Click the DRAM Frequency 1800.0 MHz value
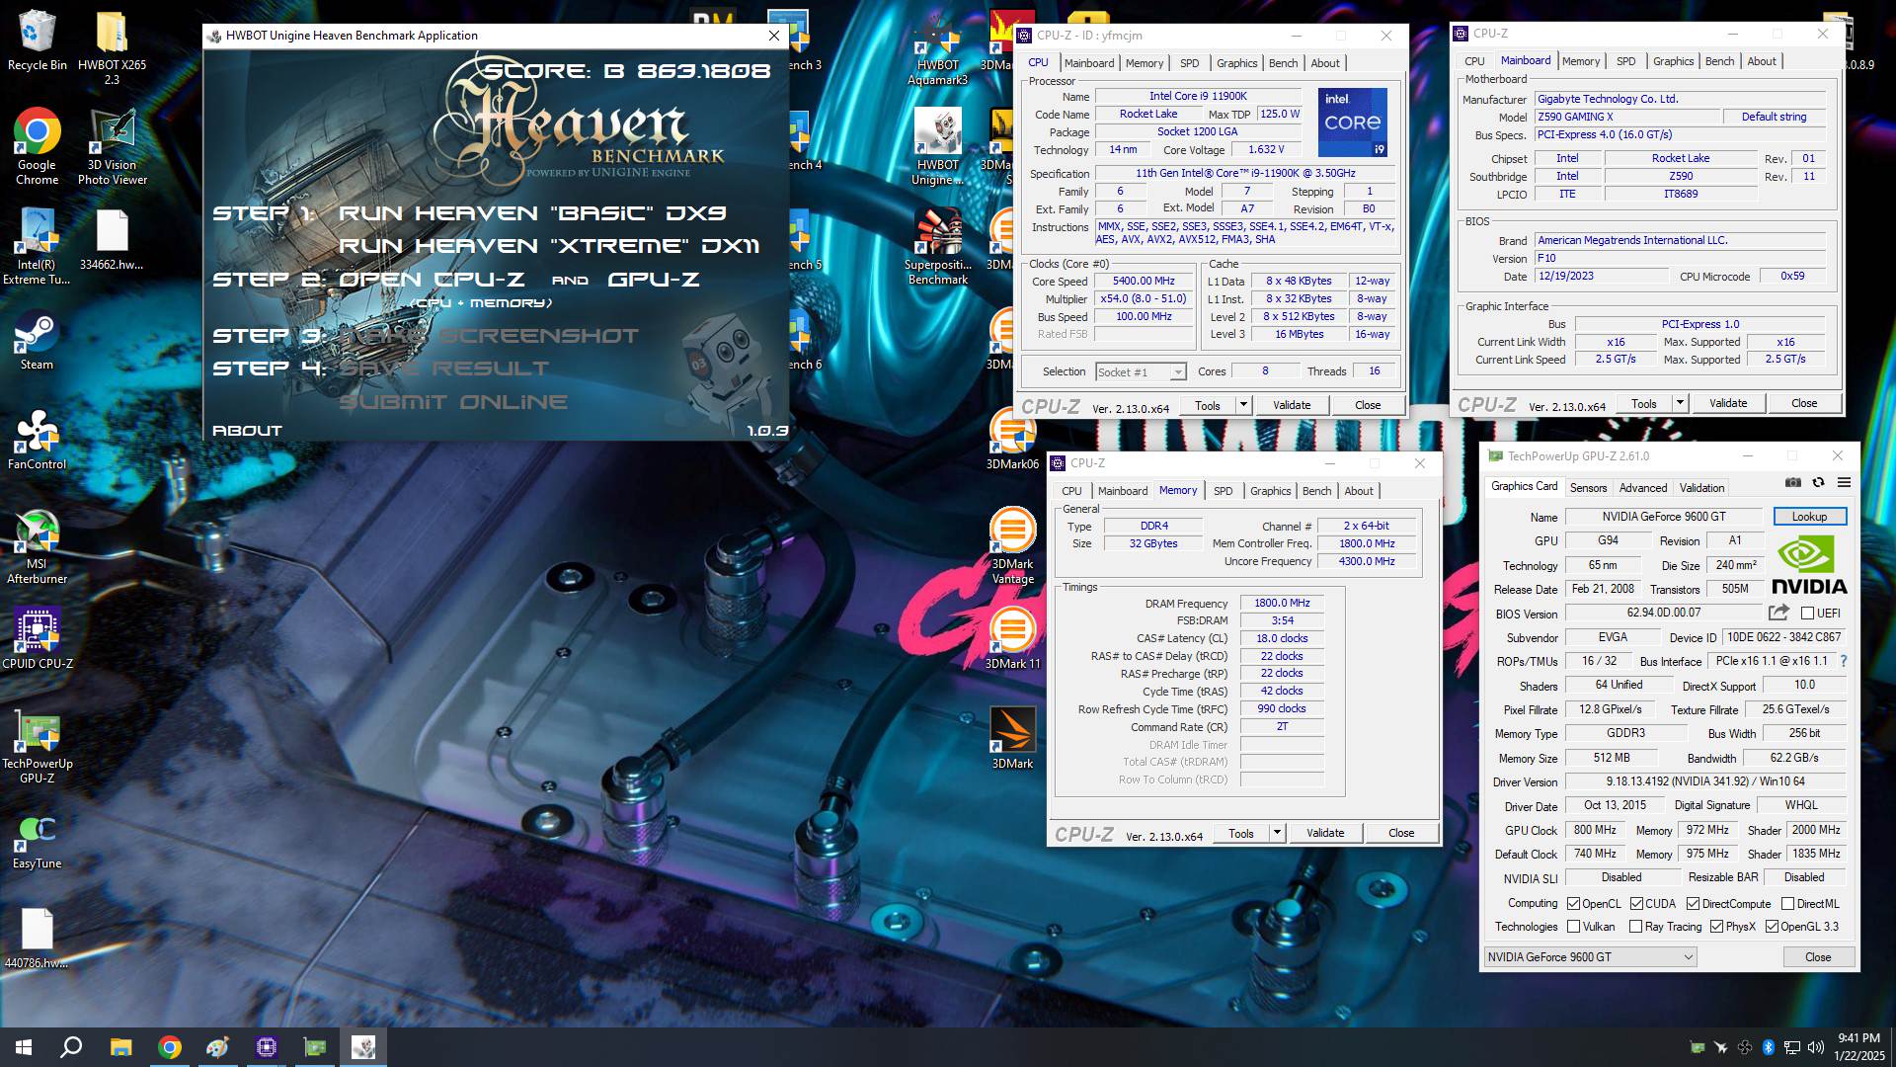Viewport: 1896px width, 1067px height. click(1282, 603)
